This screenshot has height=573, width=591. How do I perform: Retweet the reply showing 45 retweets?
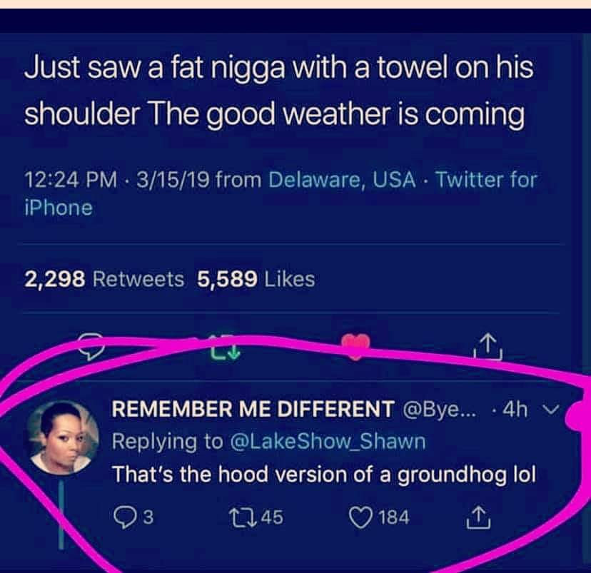tap(256, 517)
